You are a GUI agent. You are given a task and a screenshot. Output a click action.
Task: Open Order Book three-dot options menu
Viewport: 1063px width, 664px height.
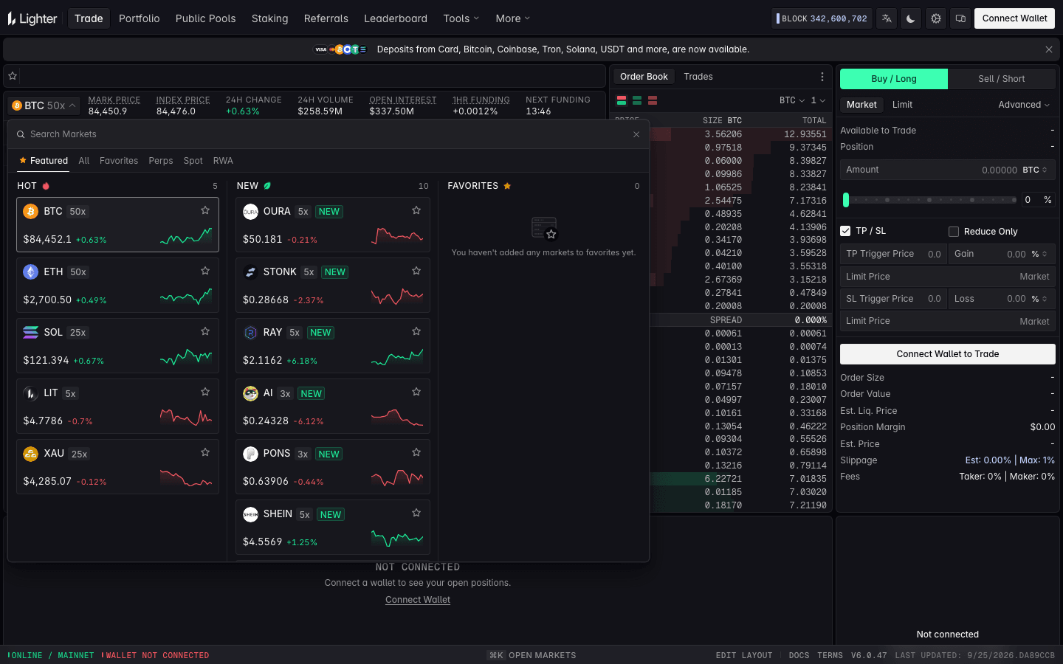[822, 77]
